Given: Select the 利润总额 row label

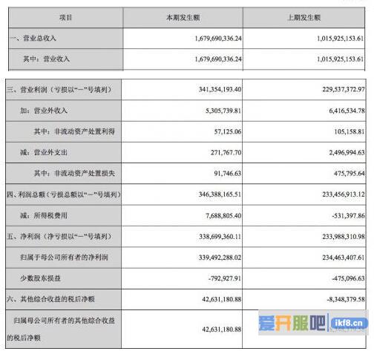Looking at the screenshot, I should point(64,194).
